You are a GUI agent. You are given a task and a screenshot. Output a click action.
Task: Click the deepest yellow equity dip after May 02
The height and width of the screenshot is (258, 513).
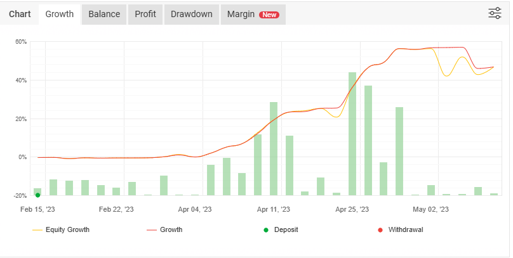(x=447, y=76)
